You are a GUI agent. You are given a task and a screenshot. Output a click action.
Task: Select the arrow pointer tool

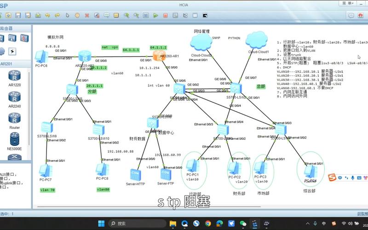tap(68, 16)
